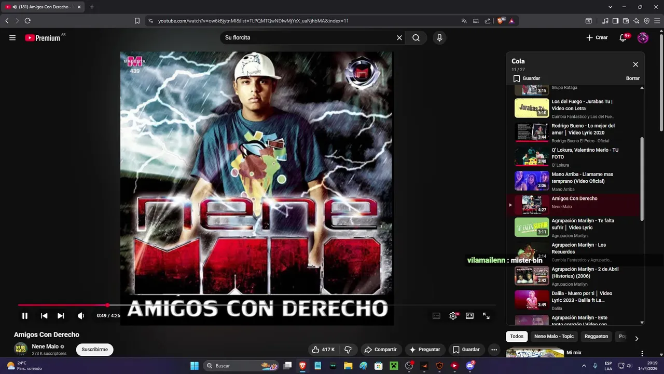Toggle the browser sidebar panel

(x=615, y=21)
